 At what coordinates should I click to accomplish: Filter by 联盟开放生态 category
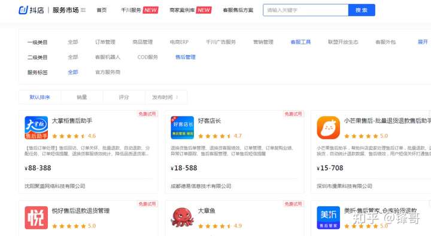tap(343, 42)
